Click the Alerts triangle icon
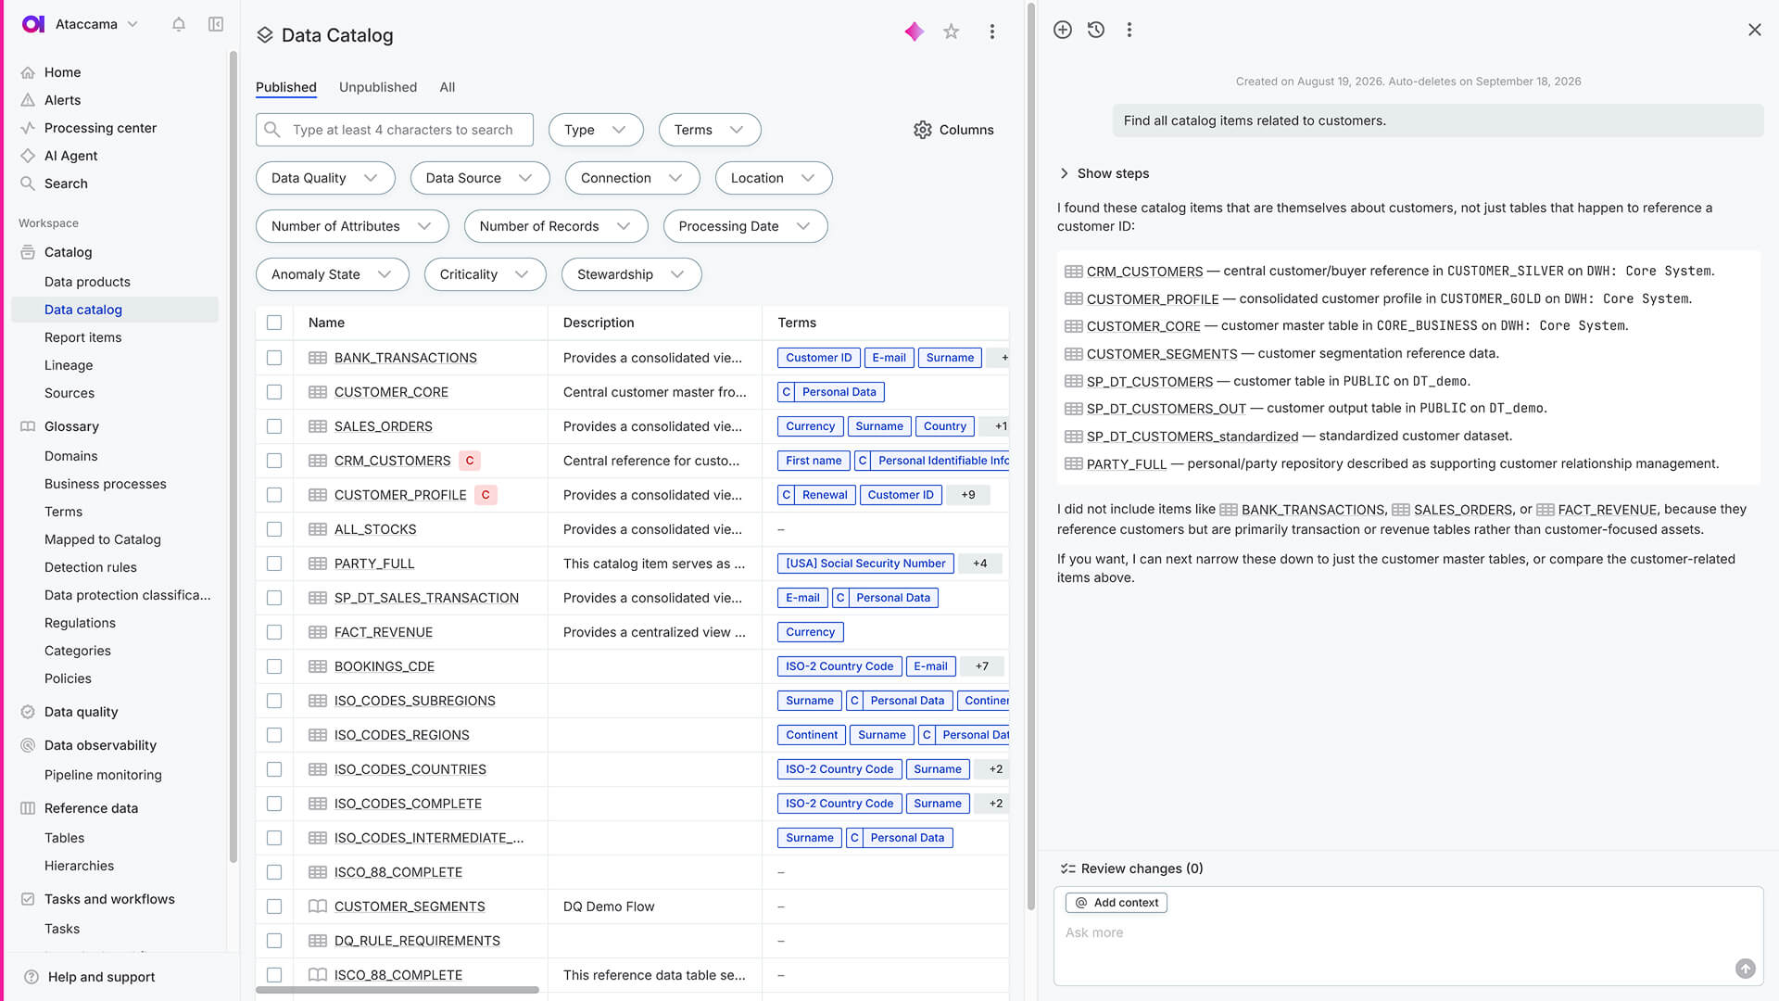Screen dimensions: 1779x1001 click(28, 100)
